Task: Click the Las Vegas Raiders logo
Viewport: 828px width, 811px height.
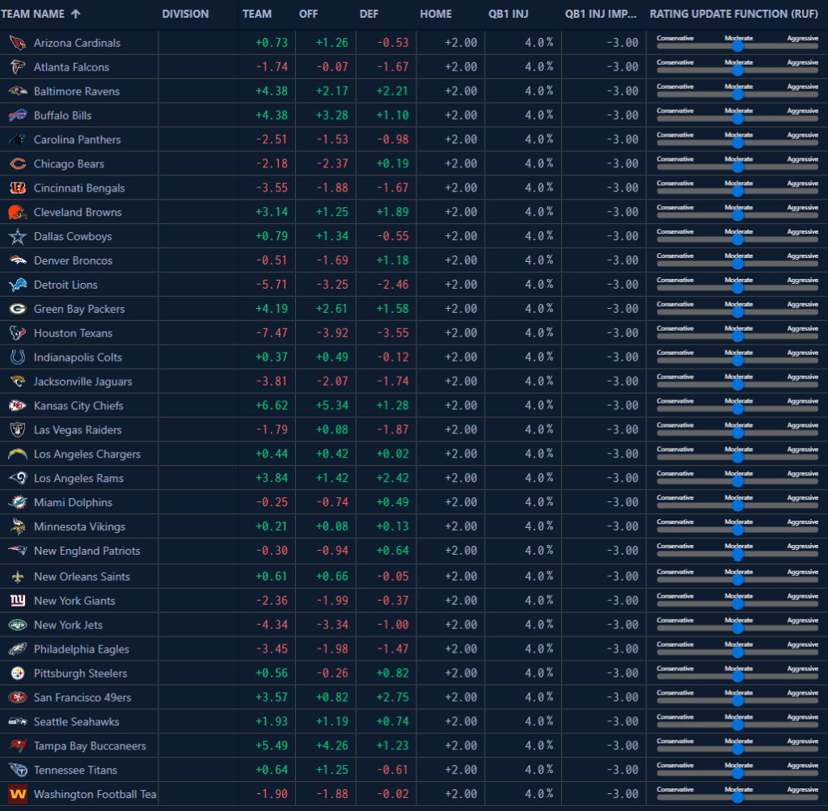Action: point(18,430)
